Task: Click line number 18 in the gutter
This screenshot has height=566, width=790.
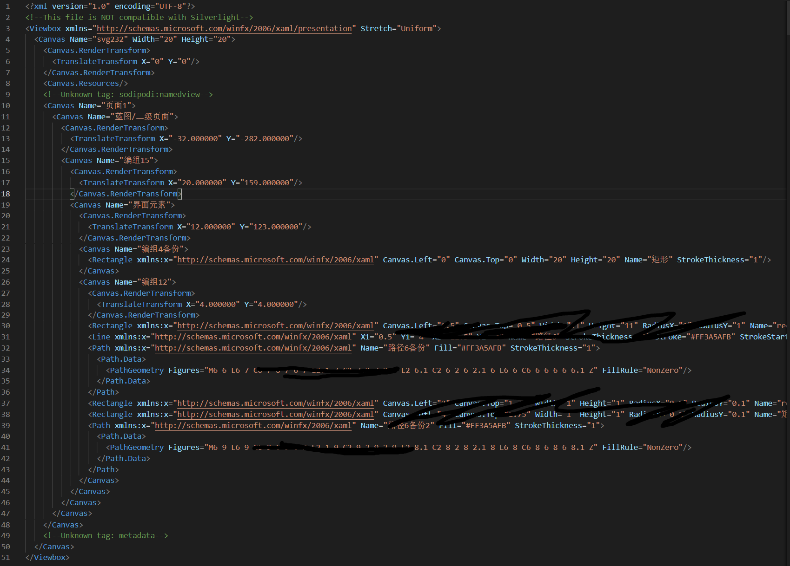Action: click(6, 194)
